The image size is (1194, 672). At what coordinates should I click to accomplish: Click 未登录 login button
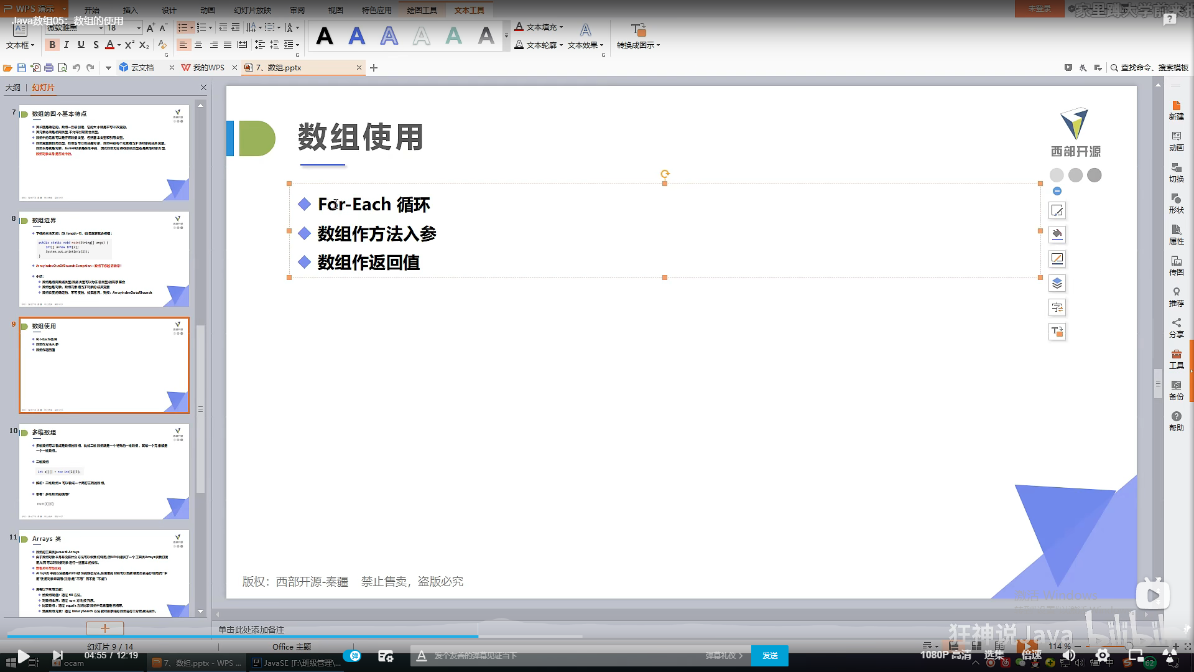pyautogui.click(x=1039, y=9)
